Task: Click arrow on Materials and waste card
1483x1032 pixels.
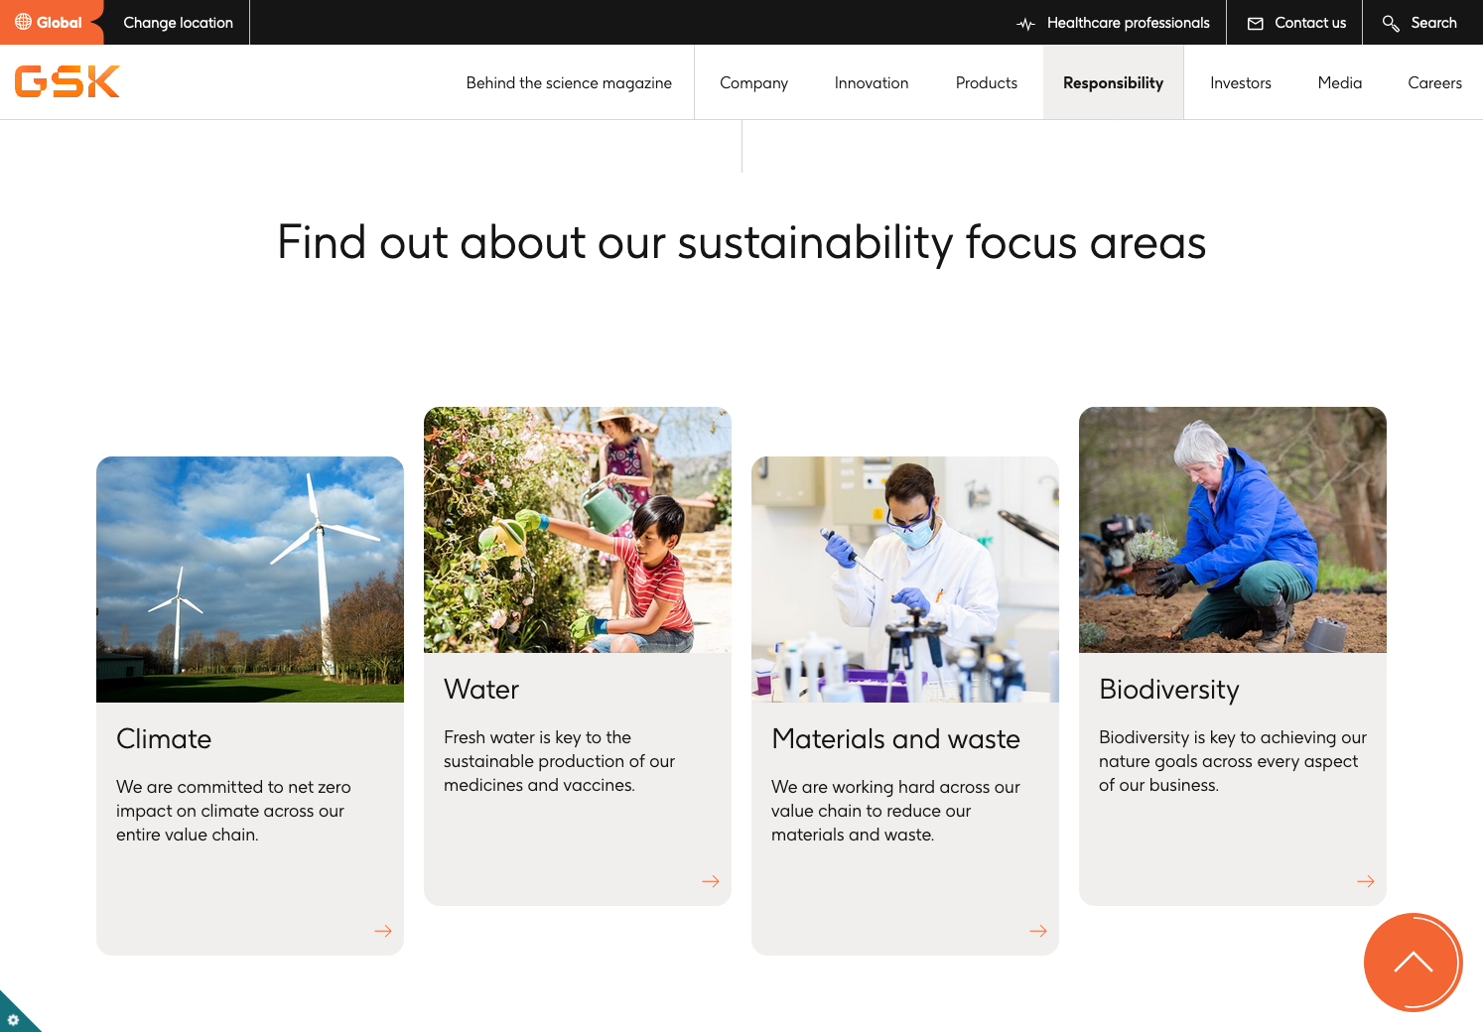Action: pos(1038,931)
